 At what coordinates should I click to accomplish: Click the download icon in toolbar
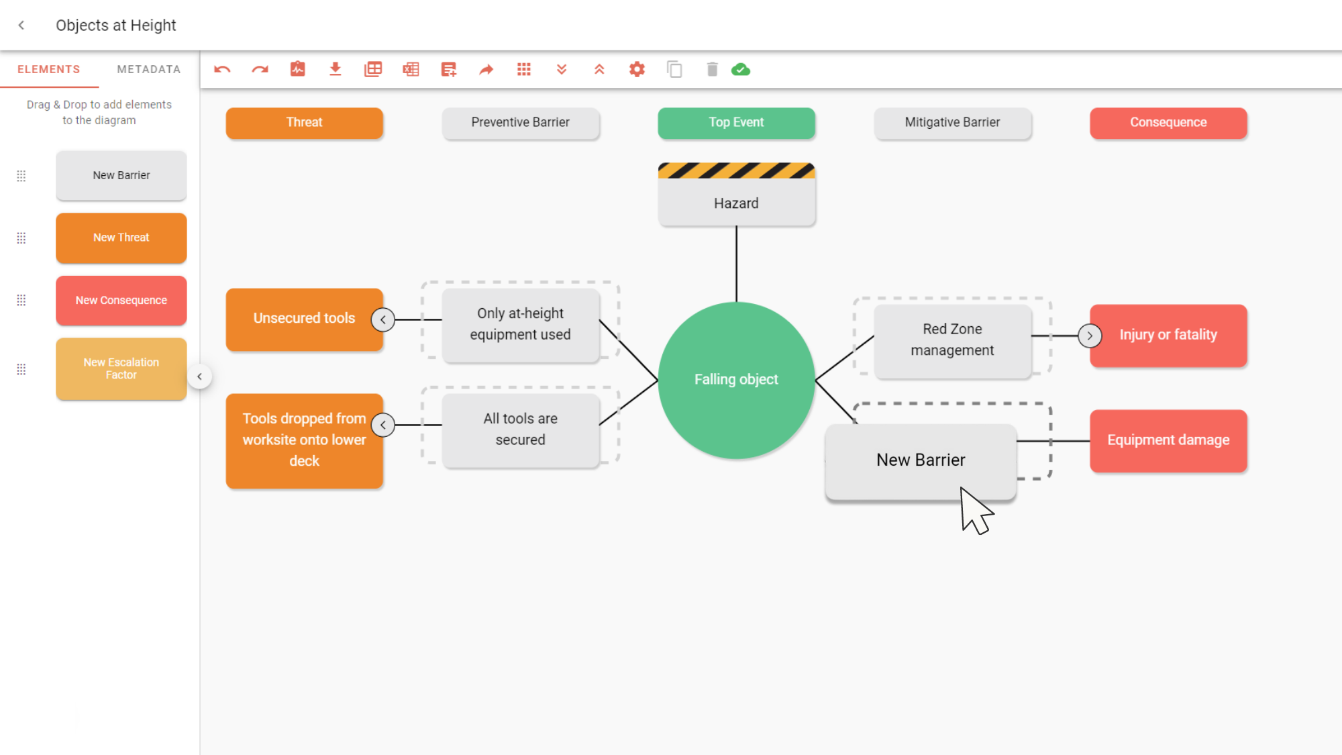click(335, 69)
